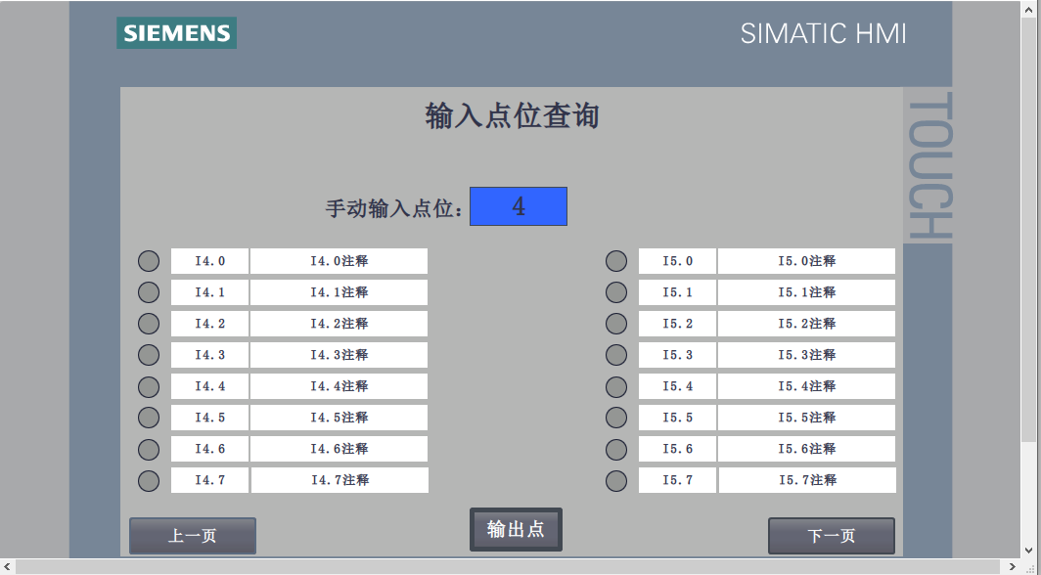Switch to the 输出点 output points screen
The height and width of the screenshot is (575, 1041).
click(x=516, y=529)
